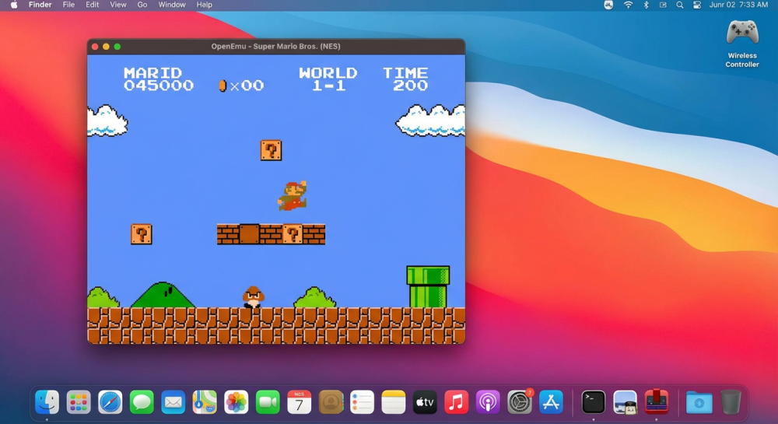Image resolution: width=778 pixels, height=424 pixels.
Task: Click the TIME 200 counter in game
Action: [405, 79]
